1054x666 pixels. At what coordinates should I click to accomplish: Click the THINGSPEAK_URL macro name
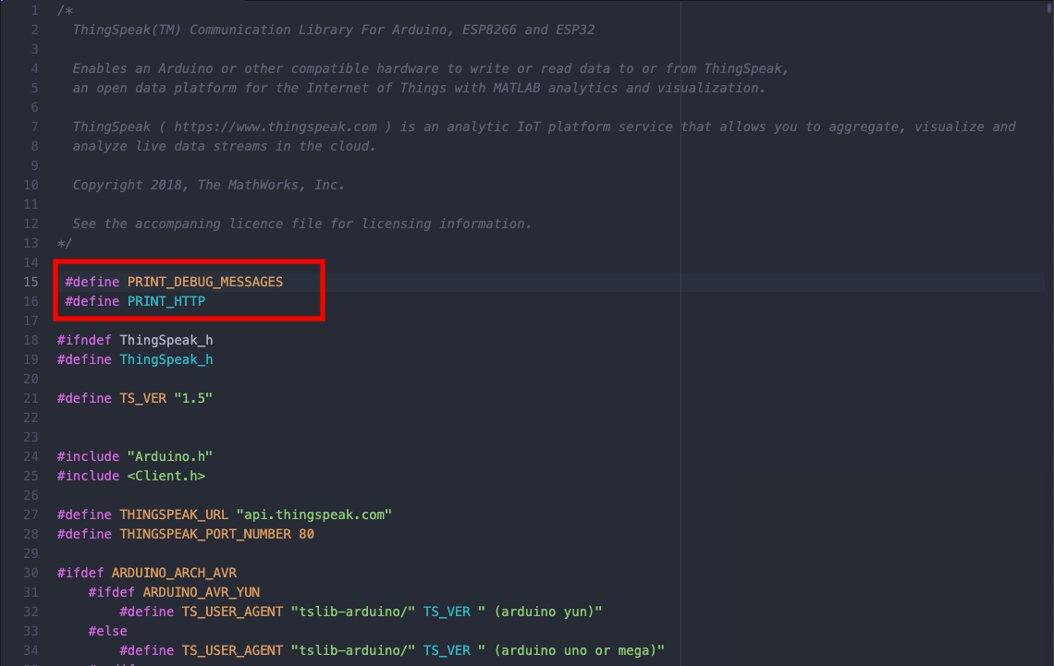174,515
